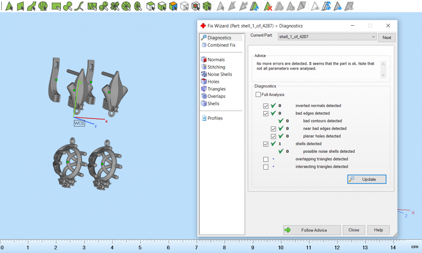The image size is (422, 253).
Task: Check the intersecting triangles detected box
Action: [266, 167]
